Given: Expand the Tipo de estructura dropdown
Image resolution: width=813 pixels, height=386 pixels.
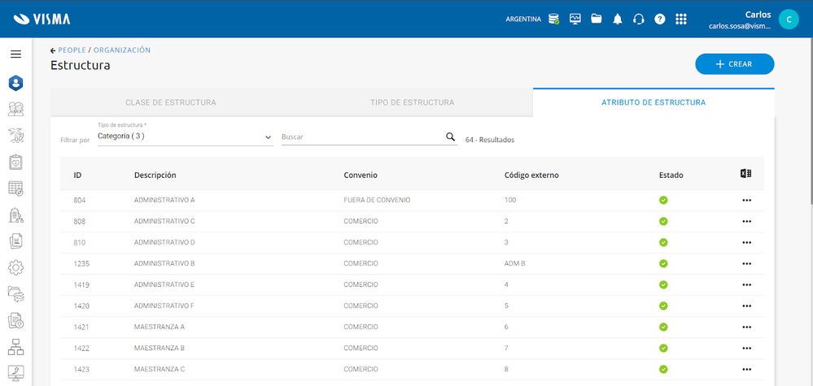Looking at the screenshot, I should 269,137.
